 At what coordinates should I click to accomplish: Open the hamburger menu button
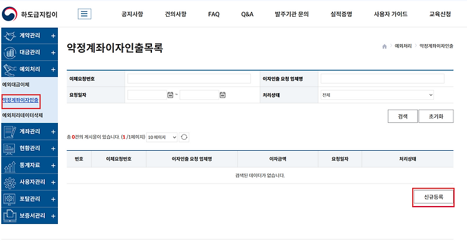pos(85,14)
